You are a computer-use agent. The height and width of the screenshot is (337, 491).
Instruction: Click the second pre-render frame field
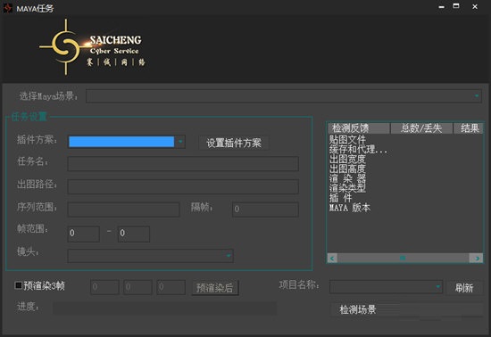137,287
